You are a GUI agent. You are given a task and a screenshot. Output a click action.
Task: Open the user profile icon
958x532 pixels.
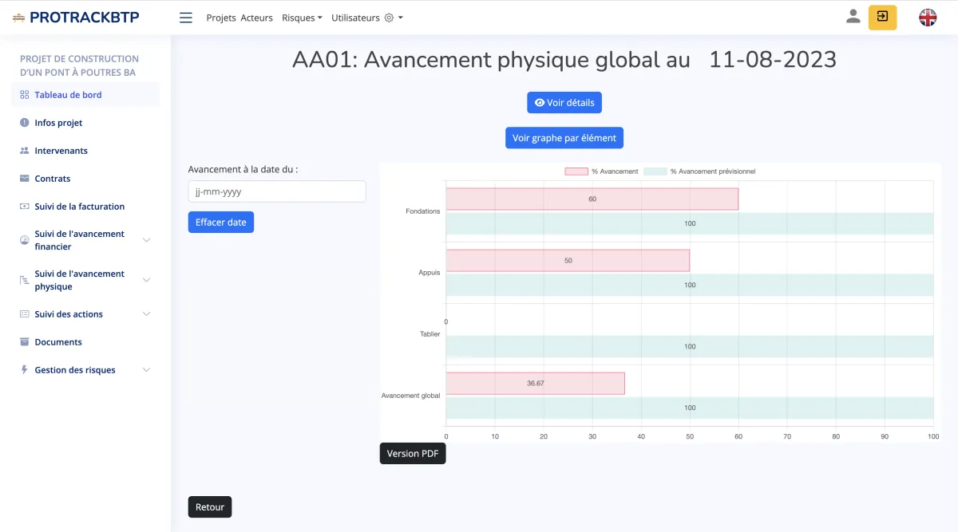click(x=853, y=17)
